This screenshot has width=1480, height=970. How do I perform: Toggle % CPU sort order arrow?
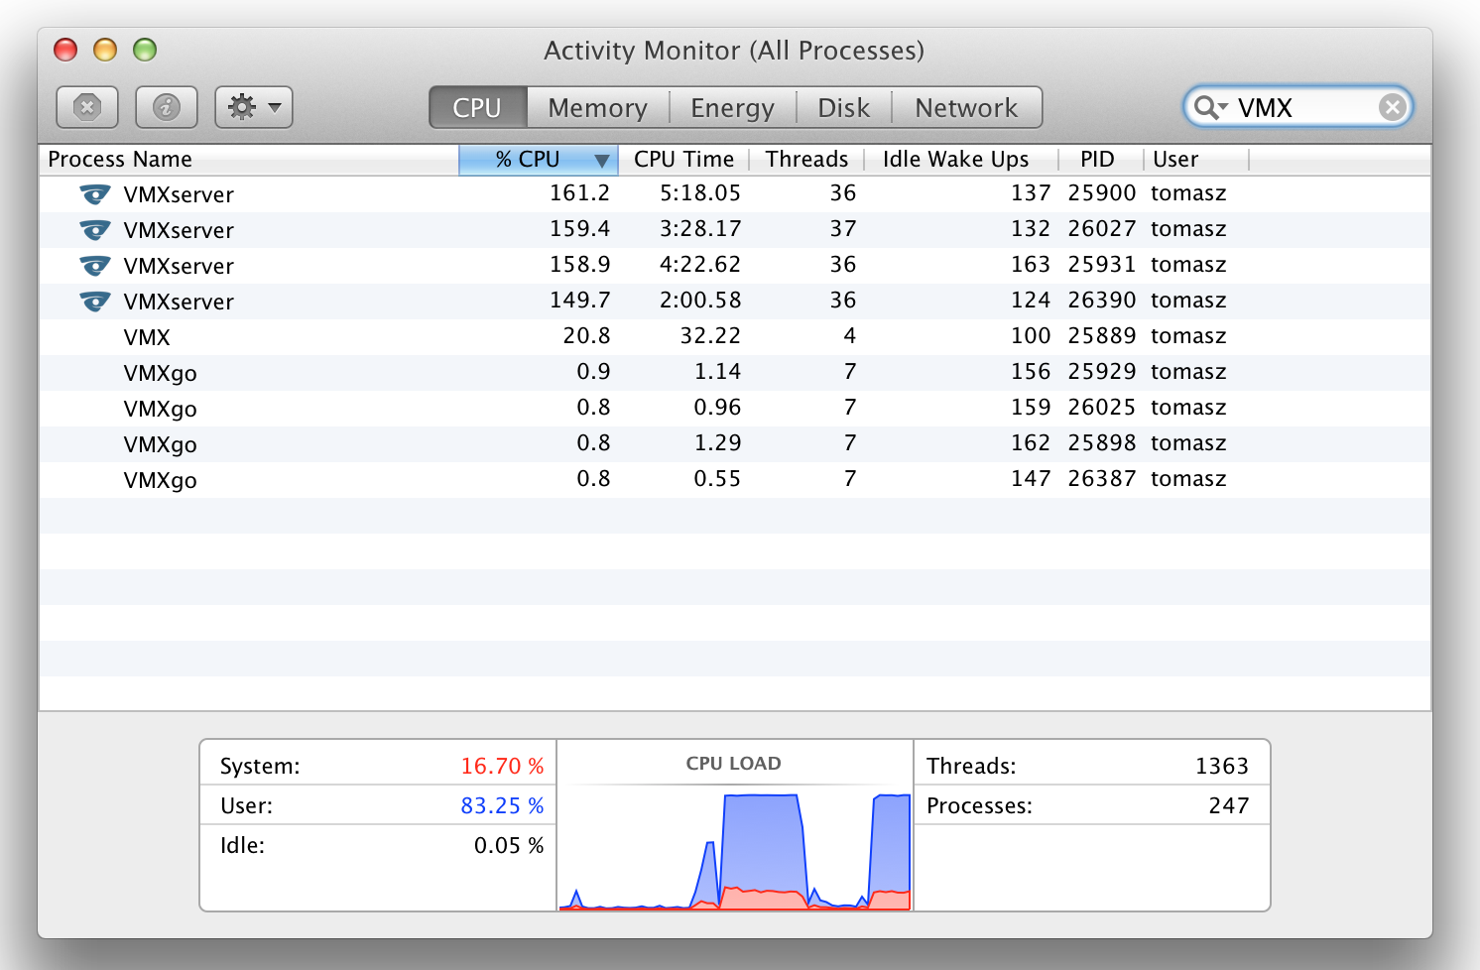601,161
